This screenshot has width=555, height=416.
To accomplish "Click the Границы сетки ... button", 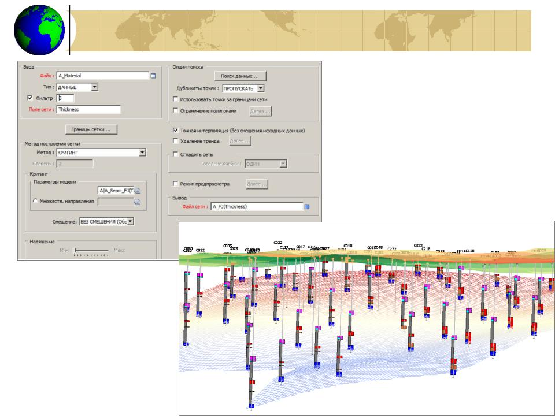I will 91,129.
